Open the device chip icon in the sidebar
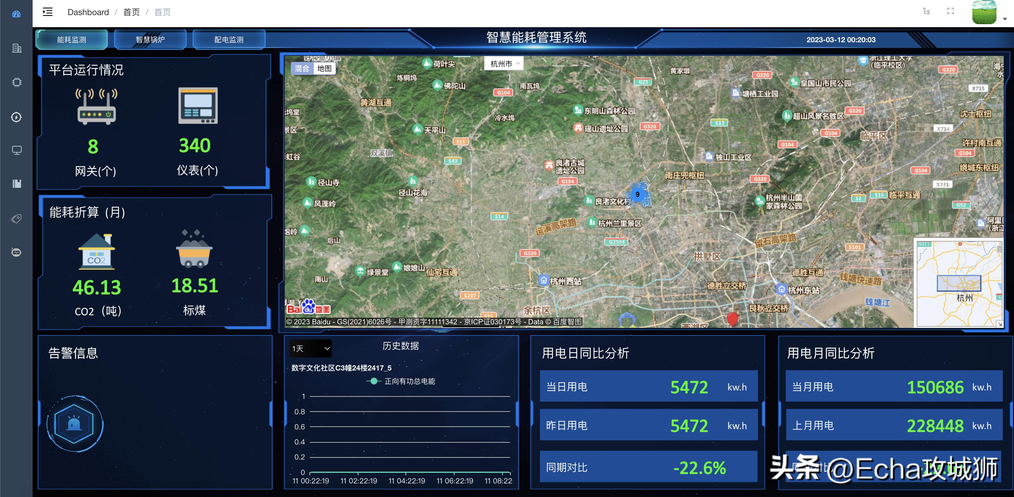1014x497 pixels. point(16,82)
